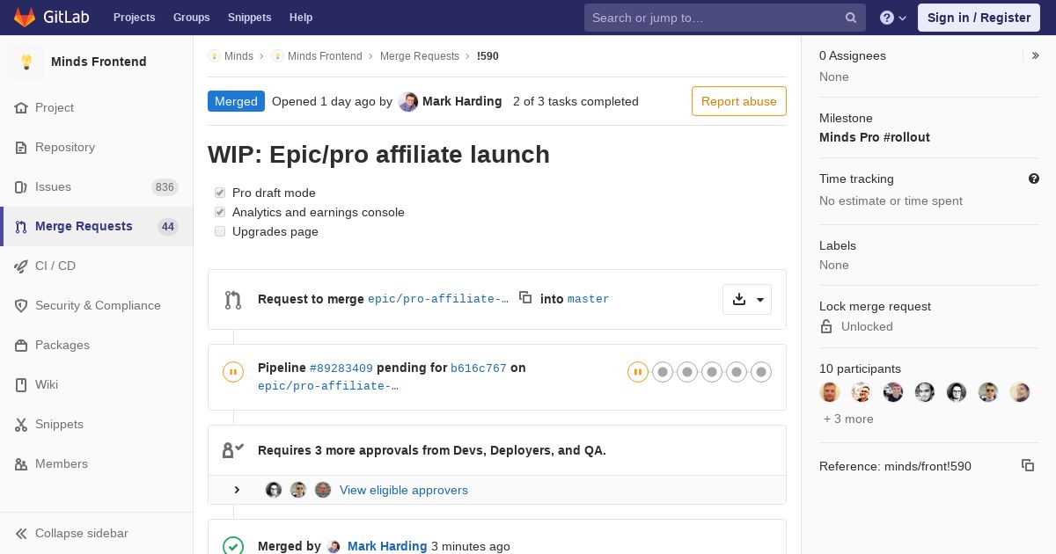This screenshot has height=554, width=1056.
Task: Click the Issues icon in sidebar
Action: (x=21, y=186)
